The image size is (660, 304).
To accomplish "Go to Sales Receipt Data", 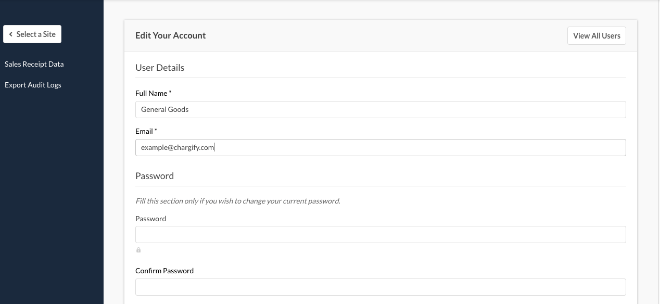I will 34,64.
